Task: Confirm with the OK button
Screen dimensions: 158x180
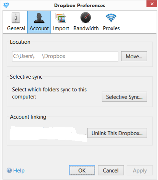Action: coord(82,170)
